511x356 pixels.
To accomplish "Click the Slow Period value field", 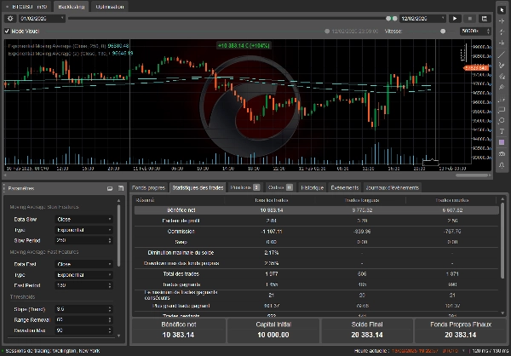I will (x=84, y=241).
